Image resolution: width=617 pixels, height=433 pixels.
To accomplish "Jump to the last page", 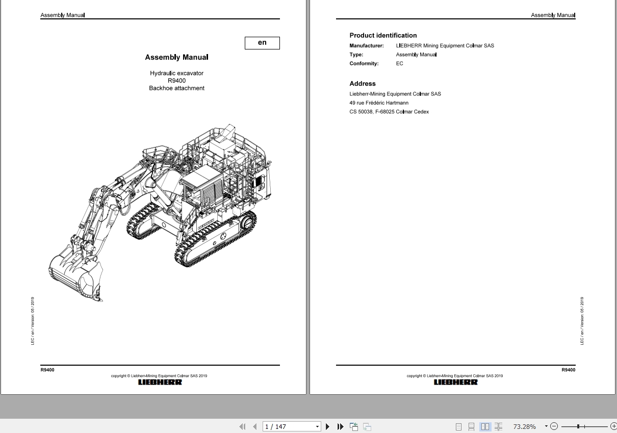I will tap(340, 426).
